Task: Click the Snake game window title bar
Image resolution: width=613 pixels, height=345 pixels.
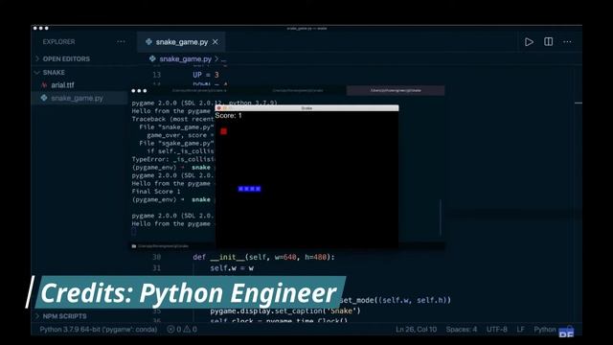Action: [306, 108]
